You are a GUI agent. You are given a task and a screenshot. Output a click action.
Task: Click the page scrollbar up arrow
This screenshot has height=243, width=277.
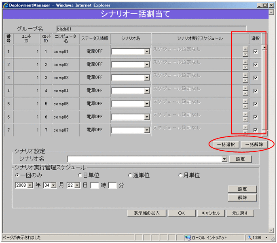(271, 12)
